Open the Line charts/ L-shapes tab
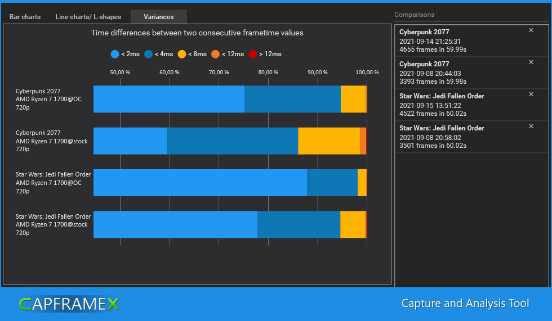The width and height of the screenshot is (552, 321). point(88,17)
